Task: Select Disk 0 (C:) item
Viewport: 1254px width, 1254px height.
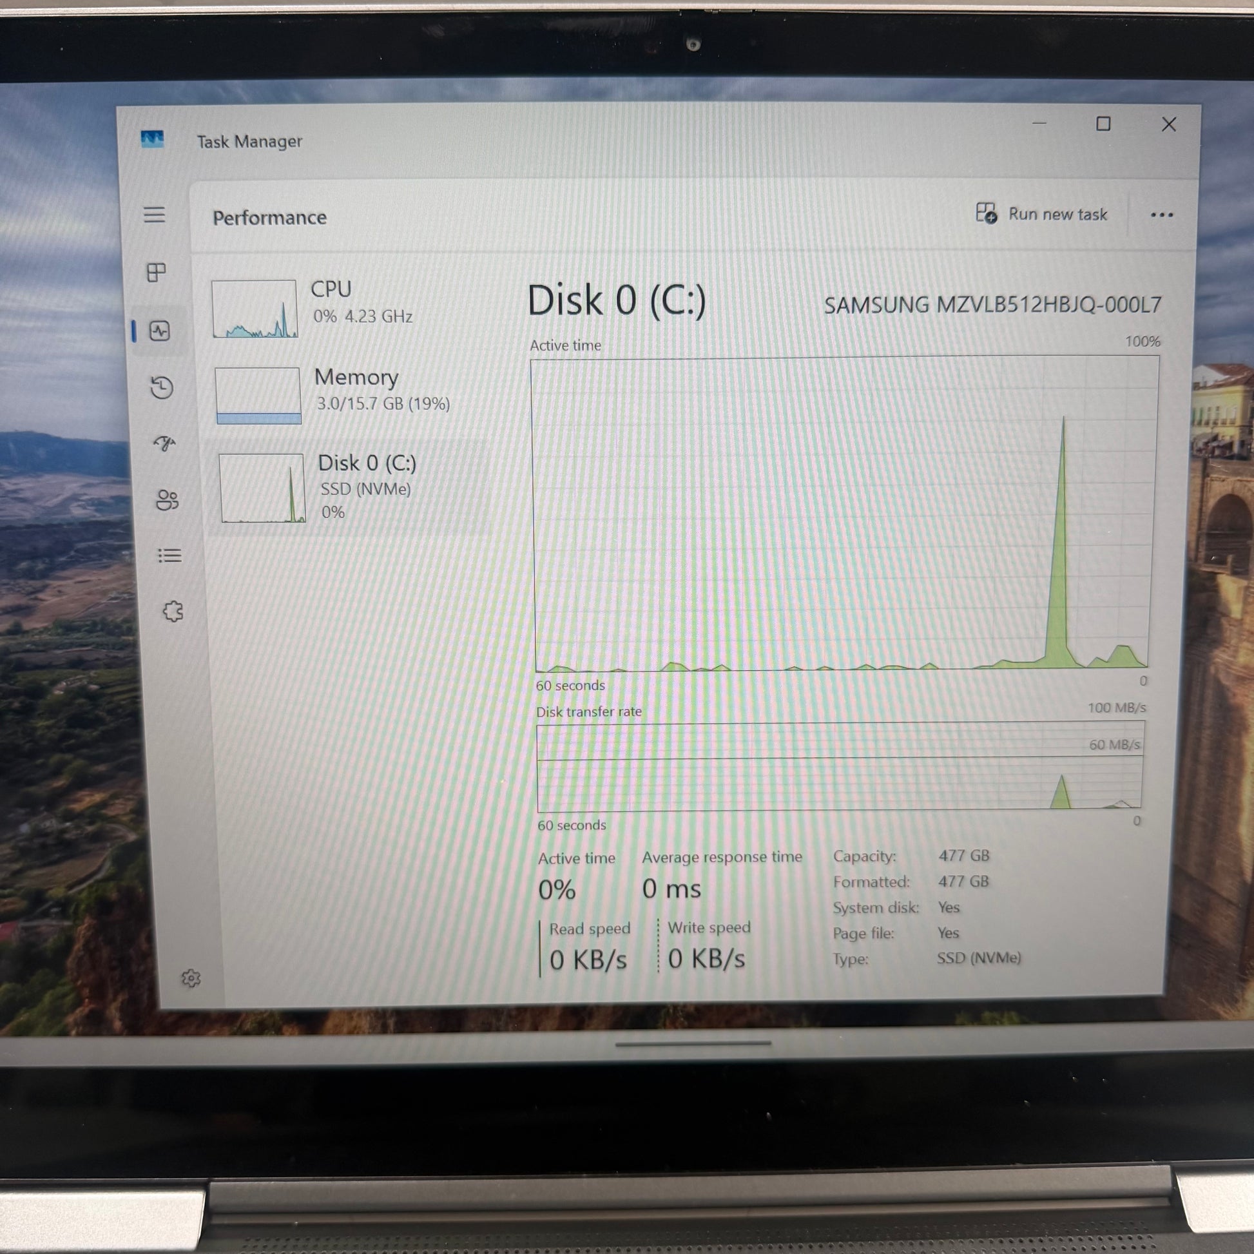Action: tap(366, 487)
